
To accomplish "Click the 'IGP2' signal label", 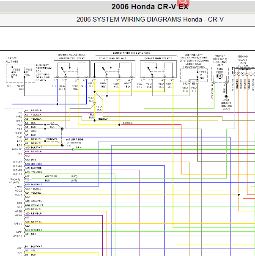I will click(x=19, y=116).
